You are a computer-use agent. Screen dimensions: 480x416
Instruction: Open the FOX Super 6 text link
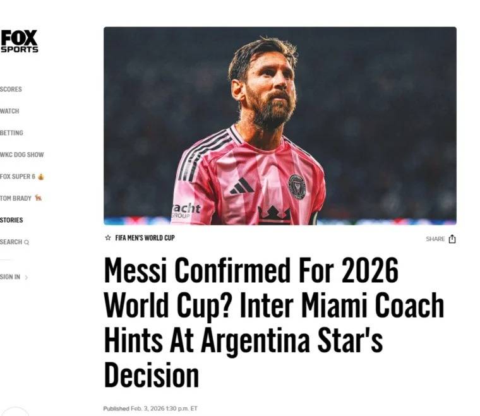17,177
